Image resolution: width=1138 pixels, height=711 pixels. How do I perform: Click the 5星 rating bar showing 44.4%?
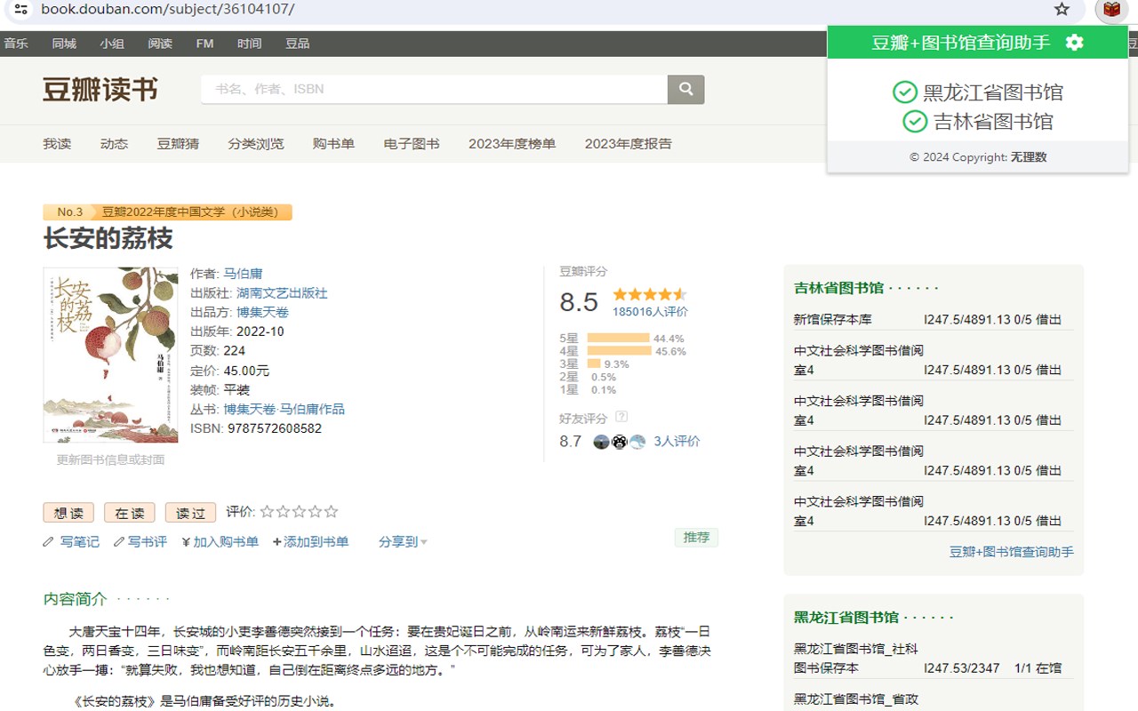(619, 339)
